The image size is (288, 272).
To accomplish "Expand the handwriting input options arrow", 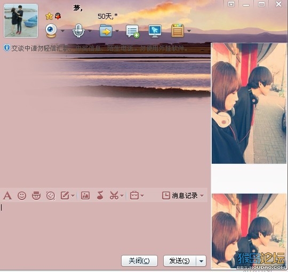I will click(x=73, y=196).
